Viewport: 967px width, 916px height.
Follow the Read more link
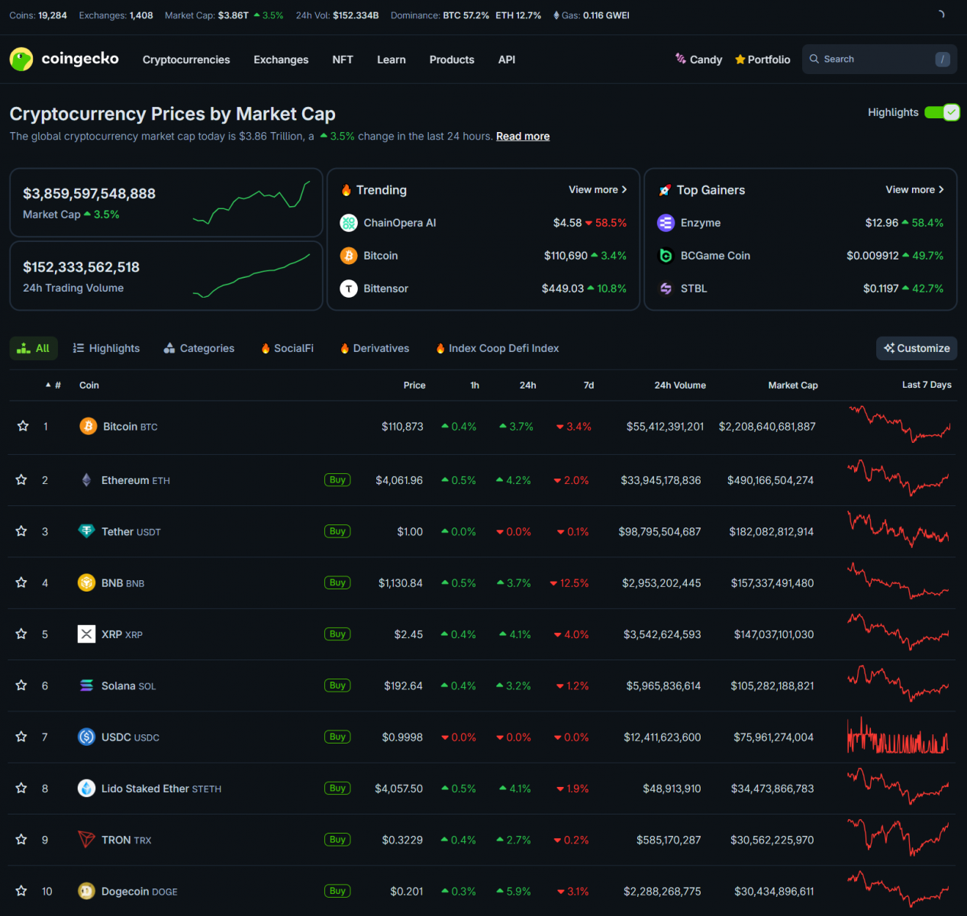(523, 136)
